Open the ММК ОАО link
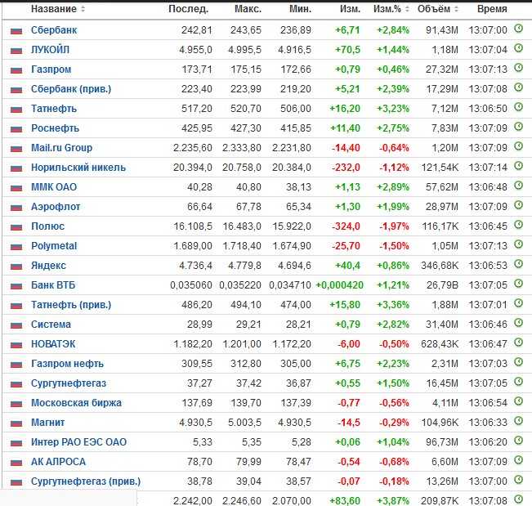 [54, 187]
